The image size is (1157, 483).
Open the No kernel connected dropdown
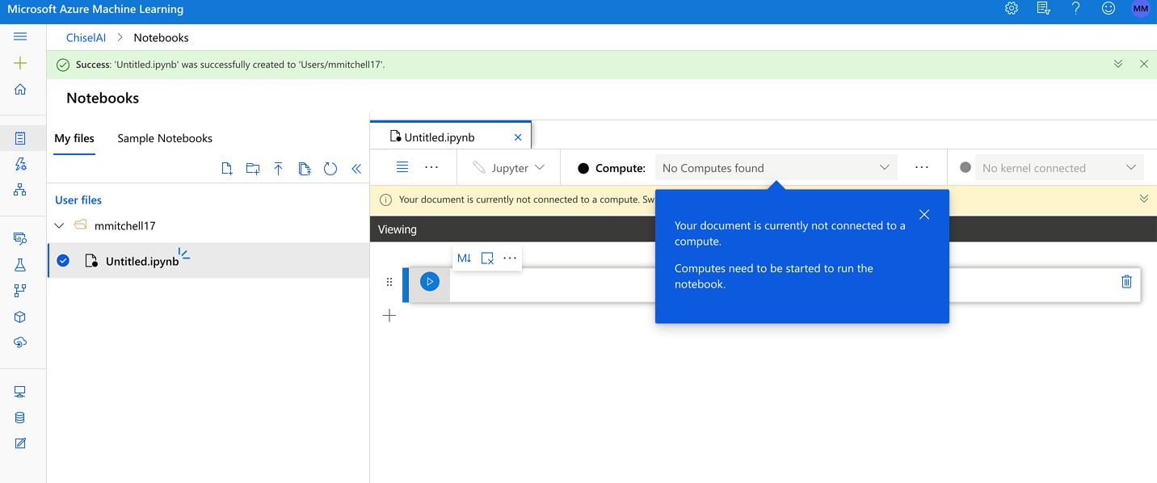click(1058, 167)
